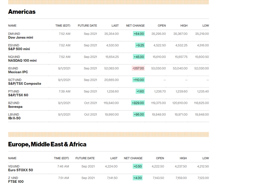Screen dimensions: 272x183
Task: Click the +64.00 Dow Jones net change
Action: click(139, 34)
